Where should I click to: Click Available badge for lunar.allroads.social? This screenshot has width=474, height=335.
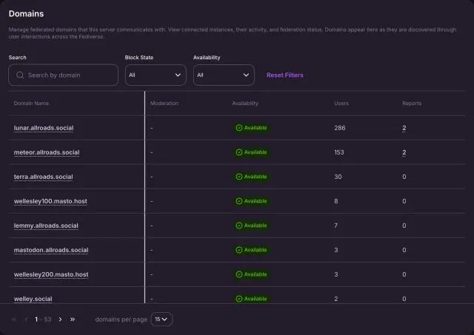pos(251,128)
